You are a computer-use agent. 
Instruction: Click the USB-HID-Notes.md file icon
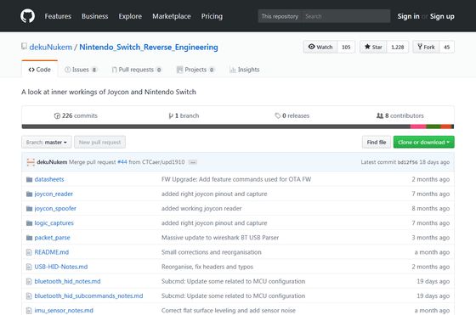pyautogui.click(x=29, y=267)
